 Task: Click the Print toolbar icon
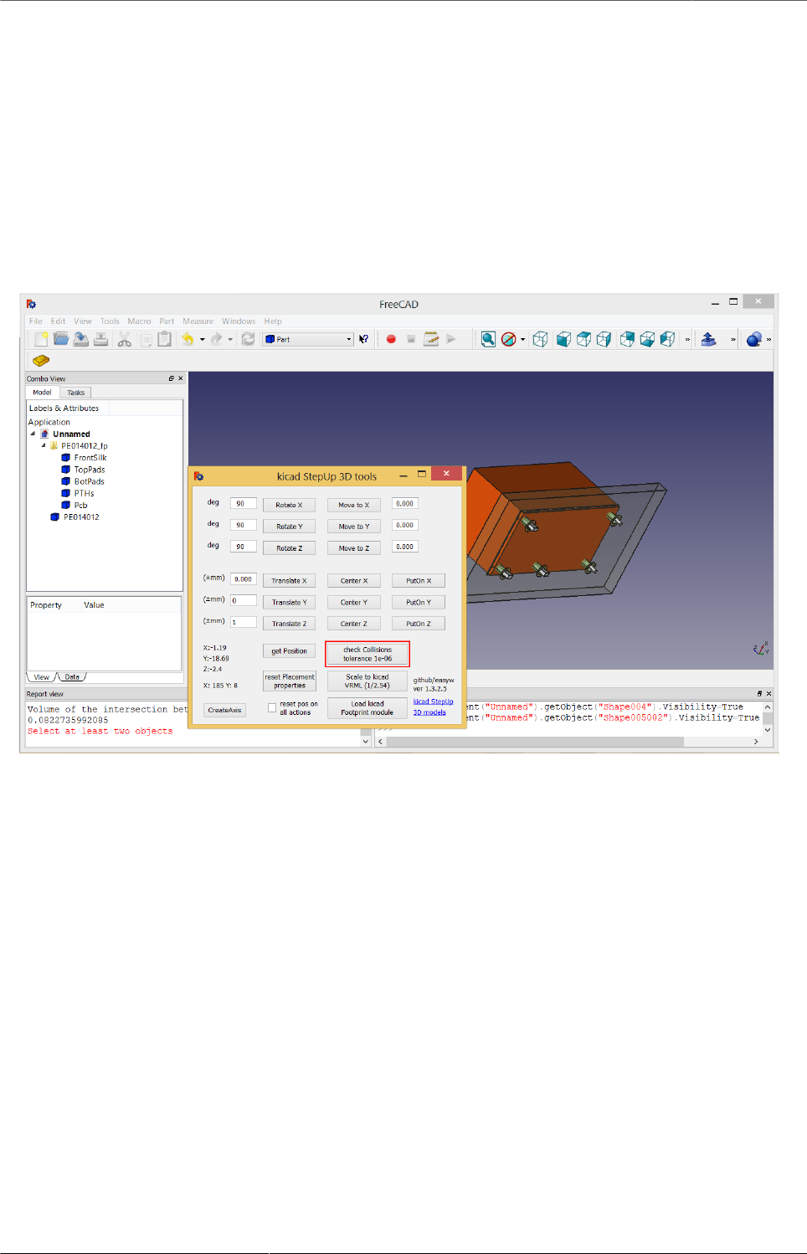pos(100,339)
